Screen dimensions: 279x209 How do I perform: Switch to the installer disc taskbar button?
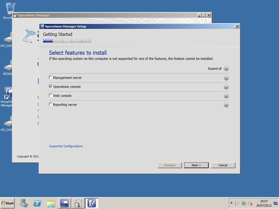78,203
